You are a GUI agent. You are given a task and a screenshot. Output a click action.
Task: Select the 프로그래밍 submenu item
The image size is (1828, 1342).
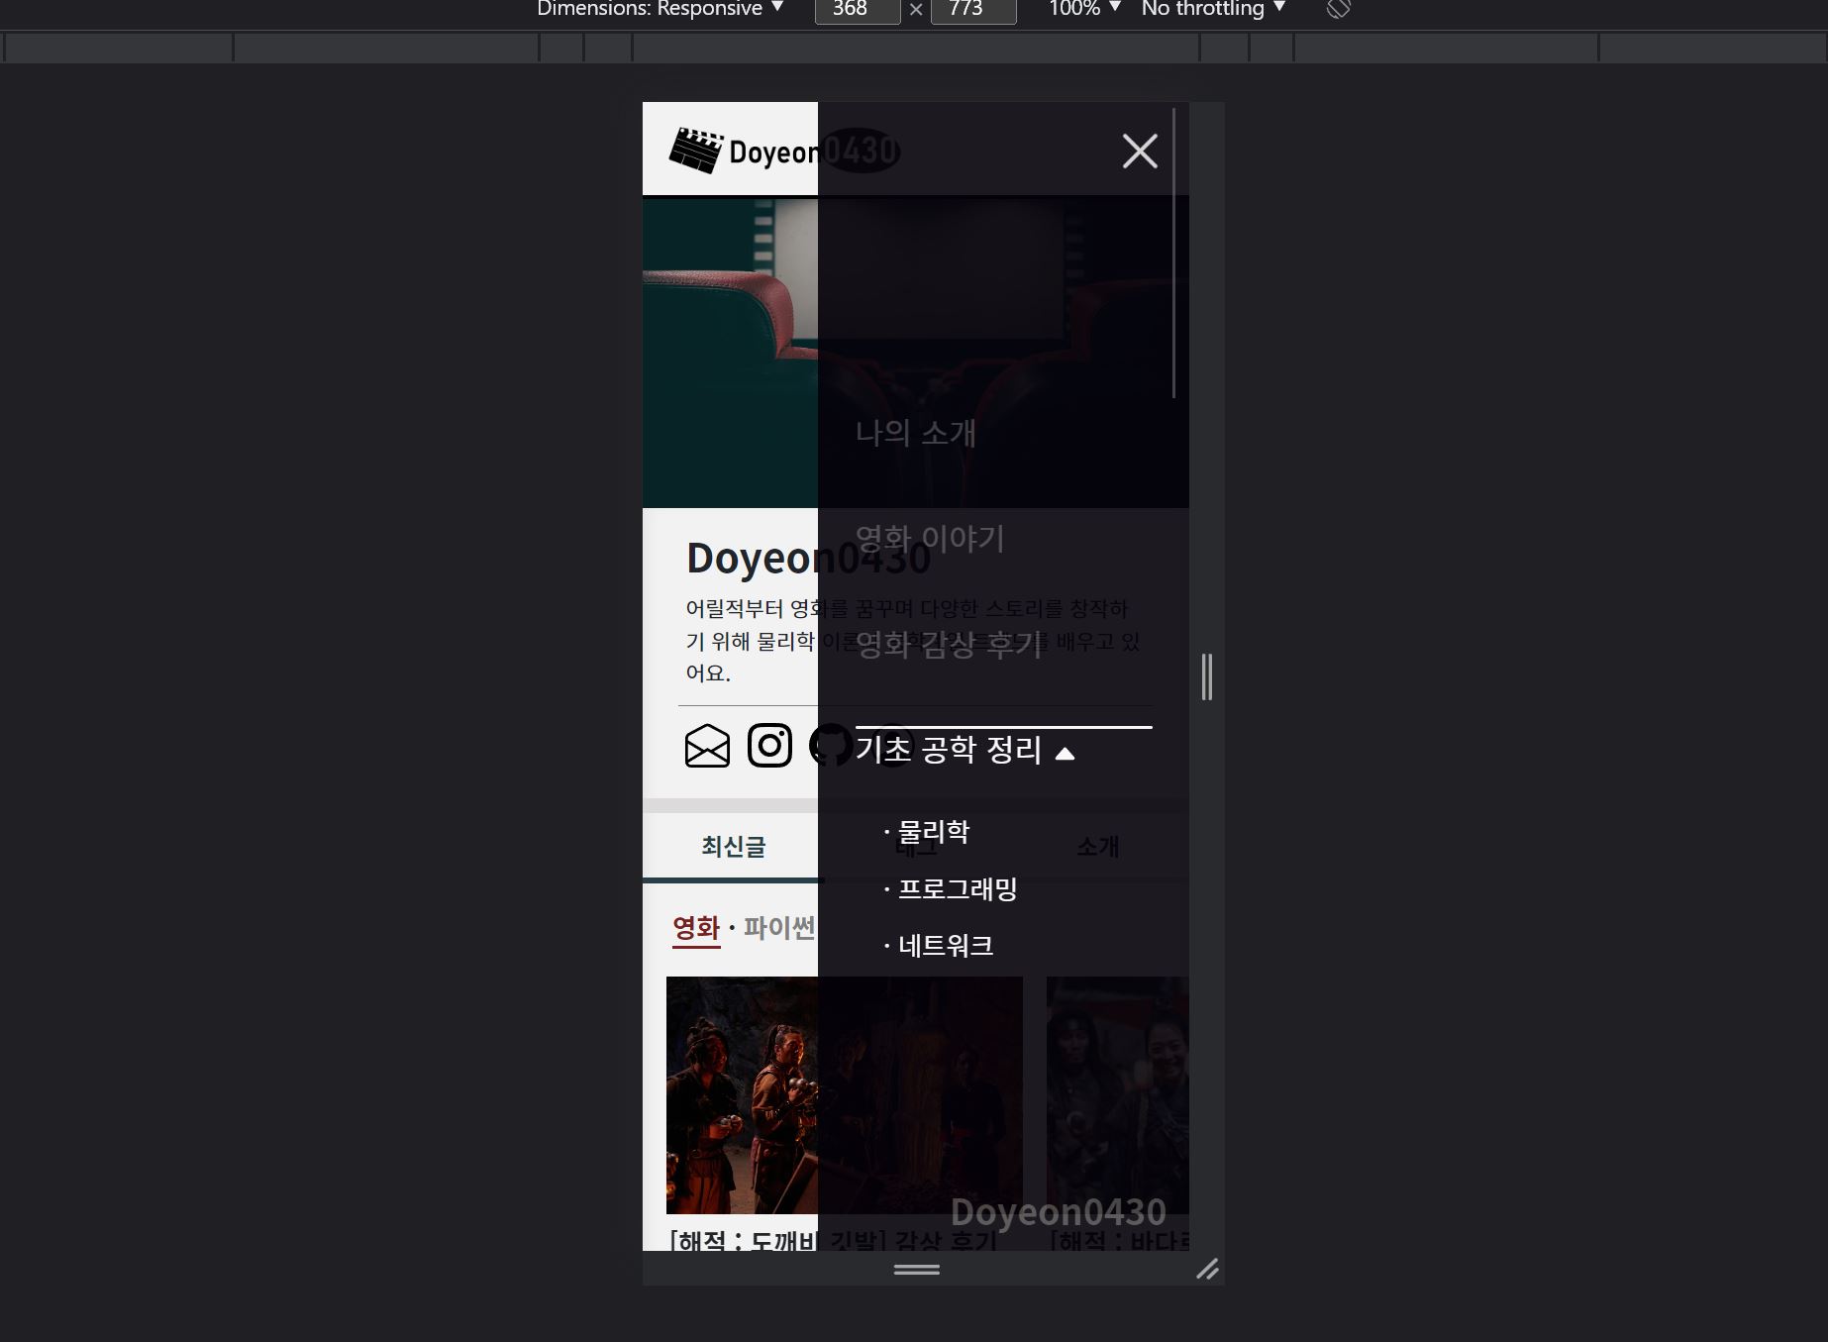957,888
